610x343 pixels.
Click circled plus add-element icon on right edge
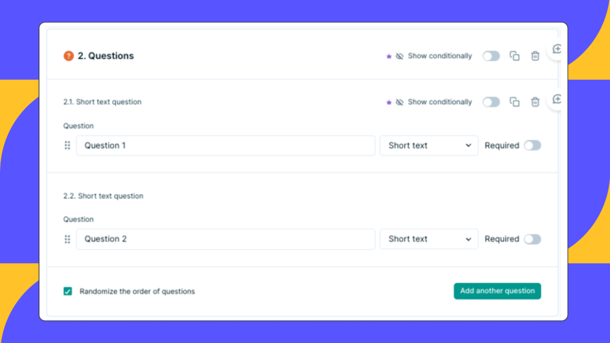click(556, 49)
